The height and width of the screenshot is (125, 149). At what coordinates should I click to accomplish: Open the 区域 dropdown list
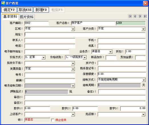coord(73,29)
